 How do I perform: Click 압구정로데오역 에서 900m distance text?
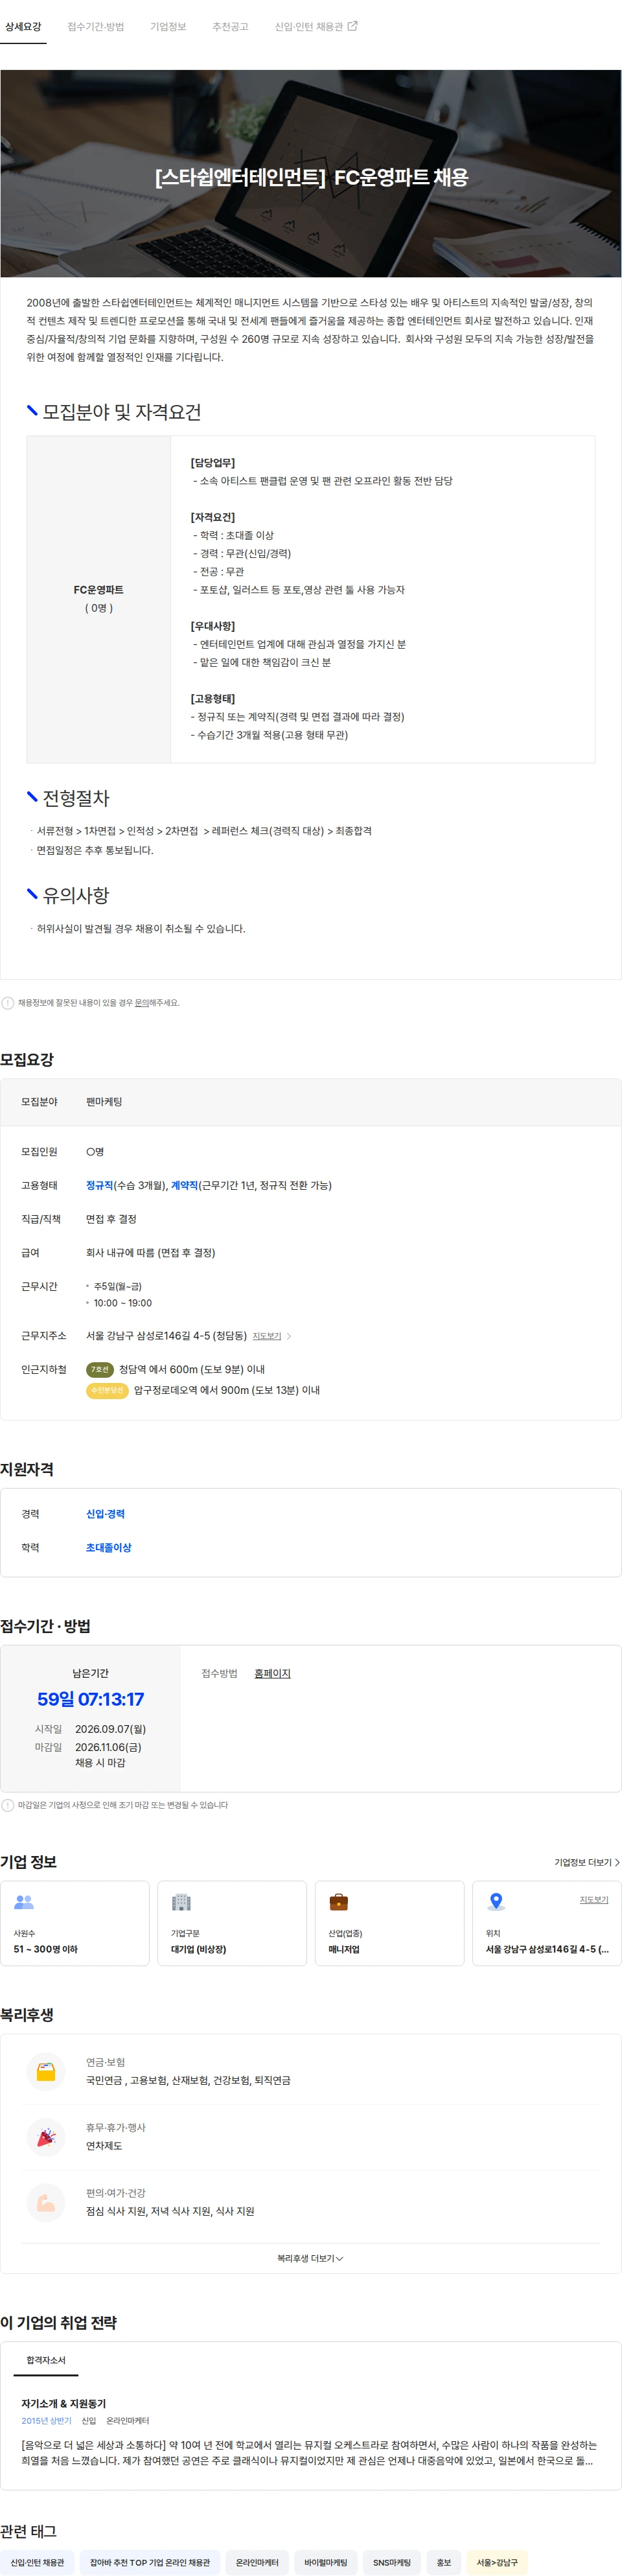click(x=227, y=1390)
